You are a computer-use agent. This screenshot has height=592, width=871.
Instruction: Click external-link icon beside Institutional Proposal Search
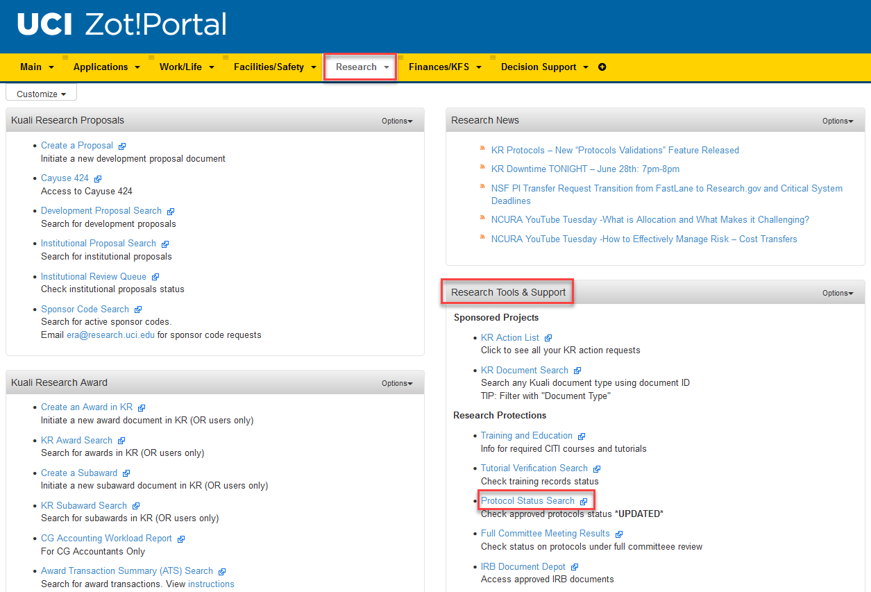pos(165,244)
